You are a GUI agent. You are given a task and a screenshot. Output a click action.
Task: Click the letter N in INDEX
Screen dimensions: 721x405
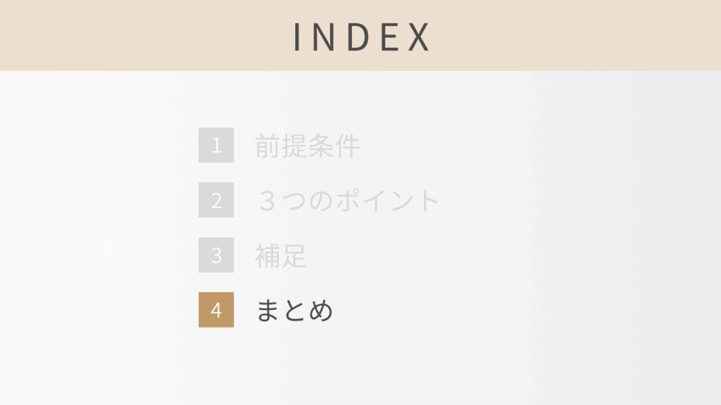(x=326, y=37)
